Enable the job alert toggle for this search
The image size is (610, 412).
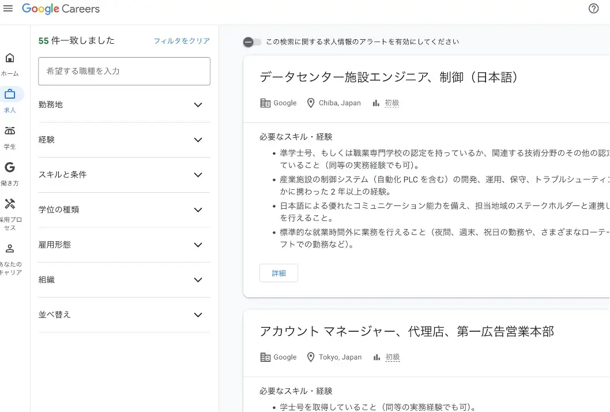(252, 42)
